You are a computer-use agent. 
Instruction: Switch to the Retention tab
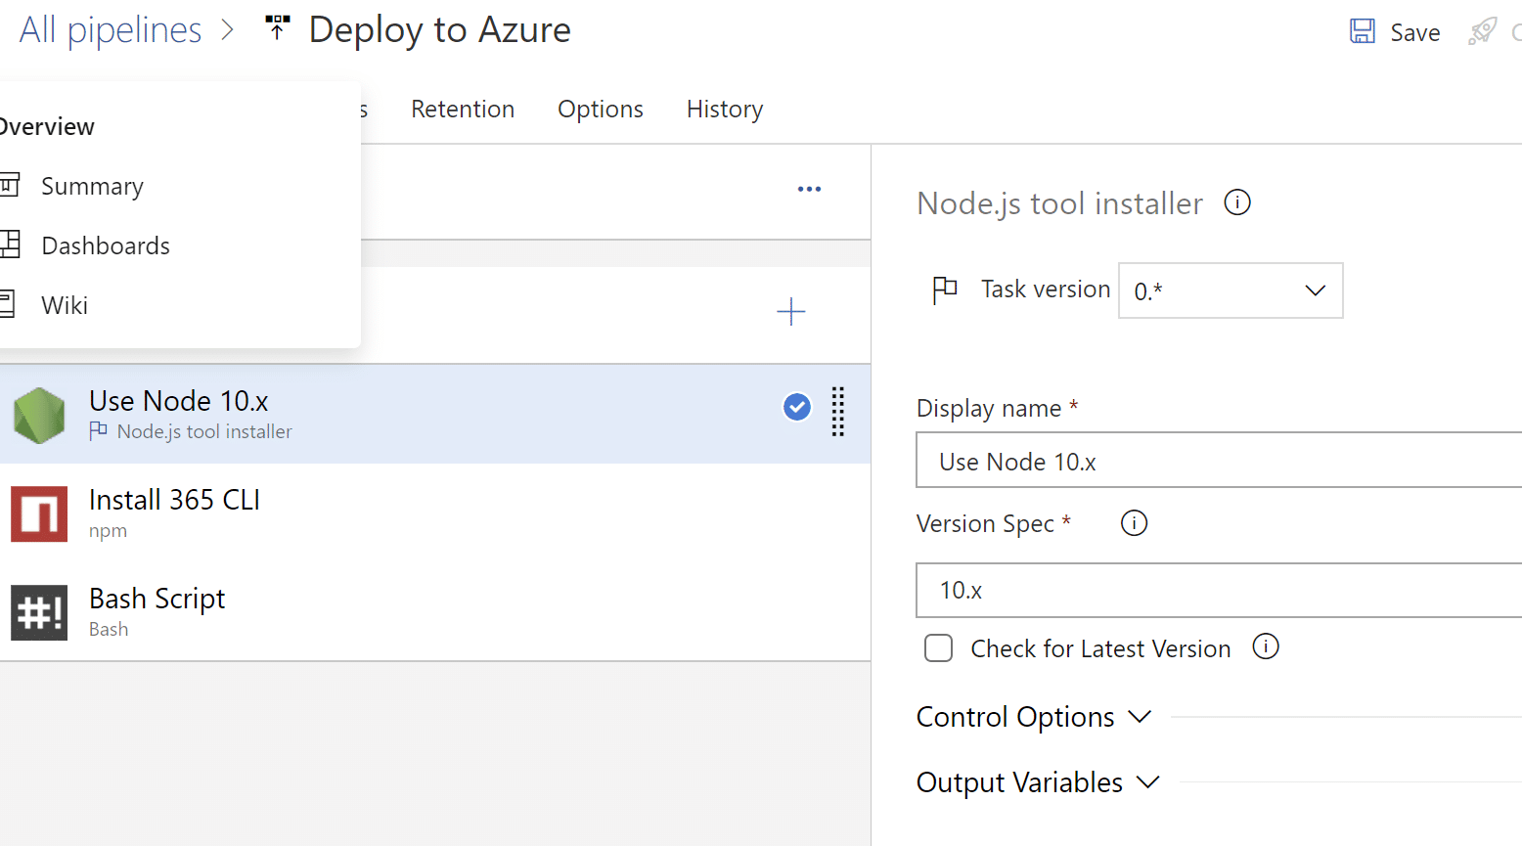tap(463, 109)
